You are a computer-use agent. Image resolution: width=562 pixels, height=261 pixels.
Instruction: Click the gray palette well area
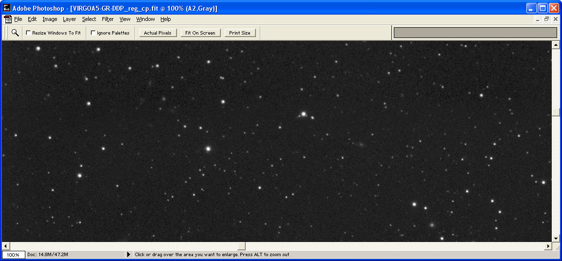pyautogui.click(x=475, y=33)
